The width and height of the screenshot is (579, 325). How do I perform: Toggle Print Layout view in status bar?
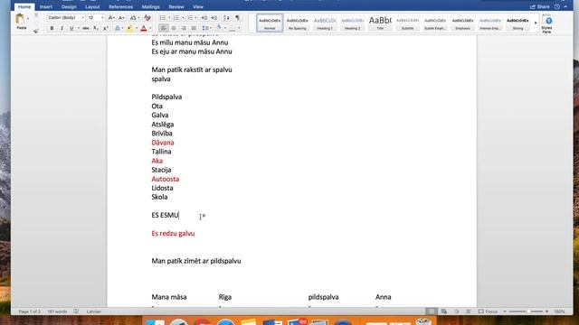[x=431, y=311]
